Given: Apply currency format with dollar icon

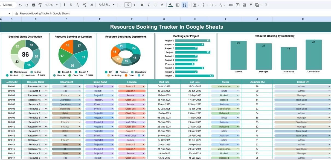Looking at the screenshot, I should (64, 5).
